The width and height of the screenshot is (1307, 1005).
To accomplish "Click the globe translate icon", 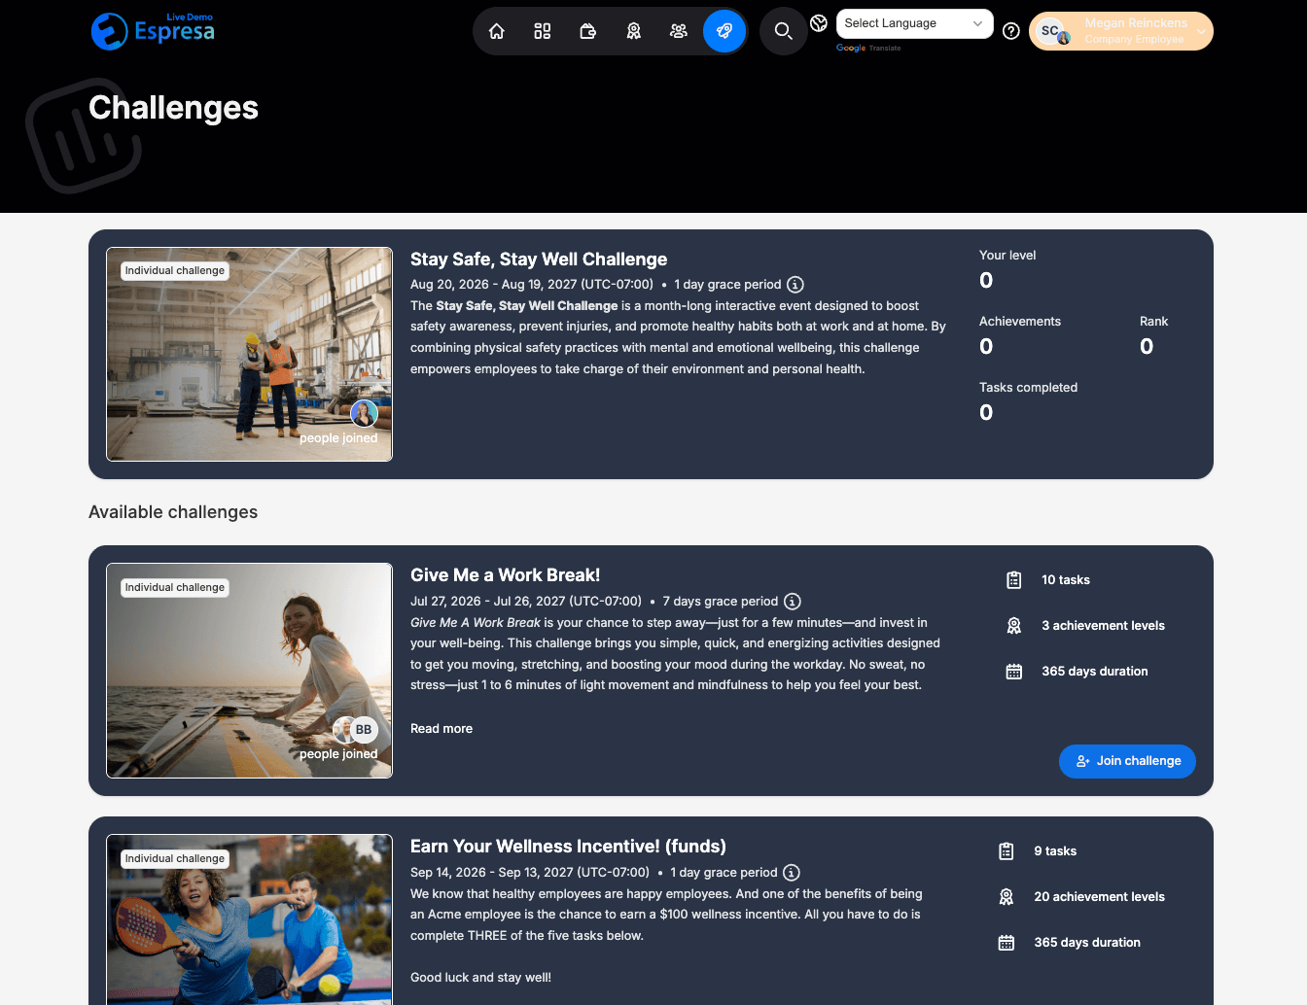I will click(819, 23).
